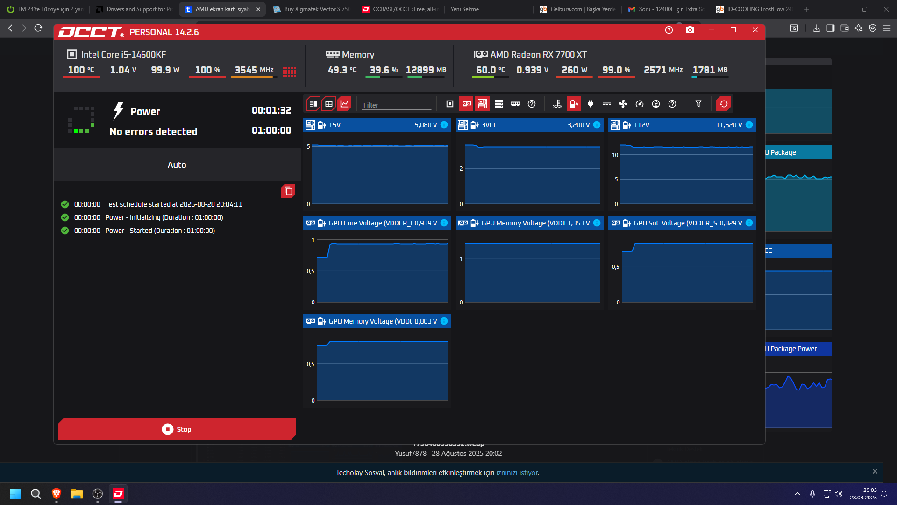Click the 'izninizi istiyor' notification link
This screenshot has height=505, width=897.
tap(517, 473)
